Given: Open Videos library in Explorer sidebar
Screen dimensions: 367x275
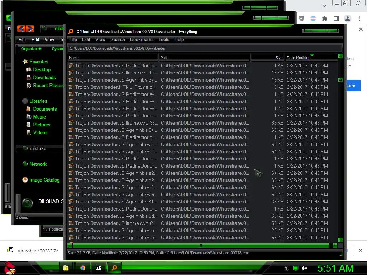Looking at the screenshot, I should pyautogui.click(x=40, y=132).
